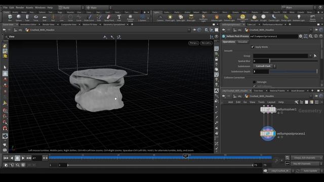The image size is (324, 182).
Task: Open the Main radial menu dropdown
Action: [99, 8]
